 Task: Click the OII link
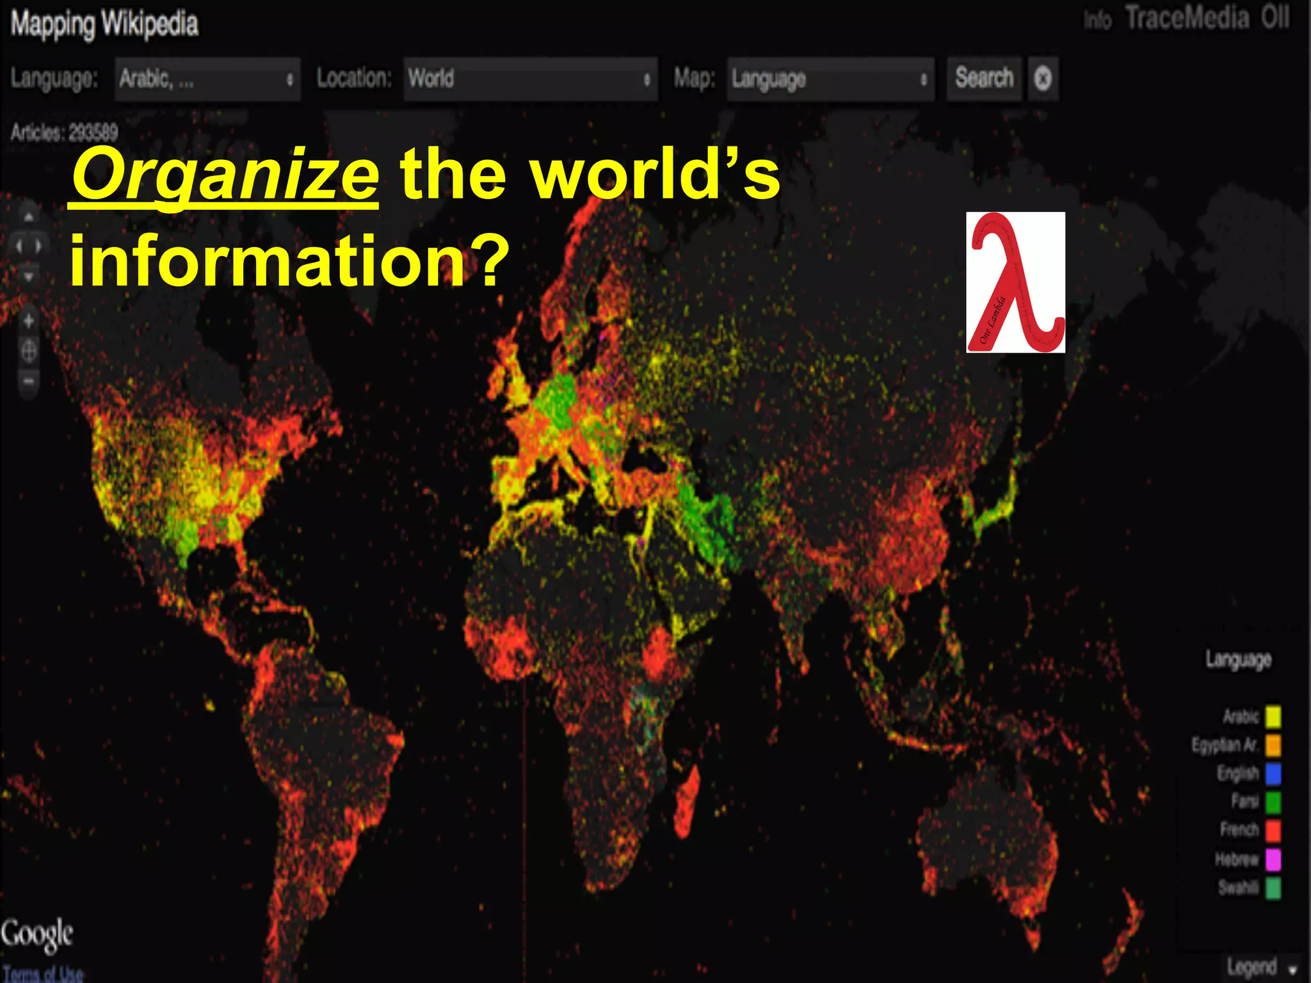point(1275,17)
